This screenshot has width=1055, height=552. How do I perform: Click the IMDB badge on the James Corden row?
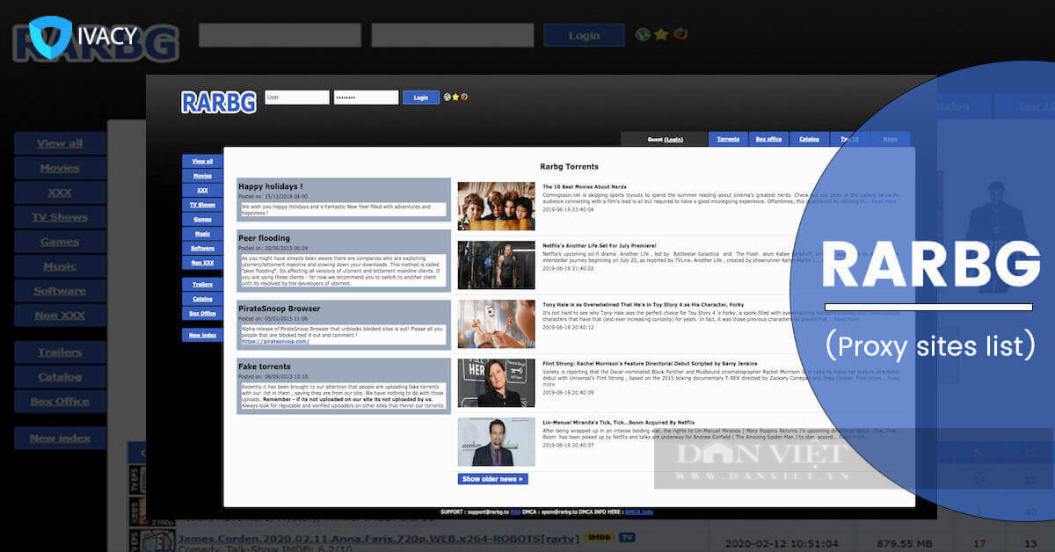pos(601,536)
